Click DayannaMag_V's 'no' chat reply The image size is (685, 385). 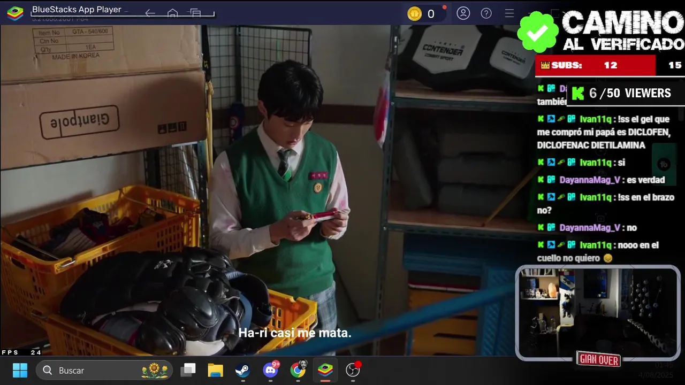[587, 228]
